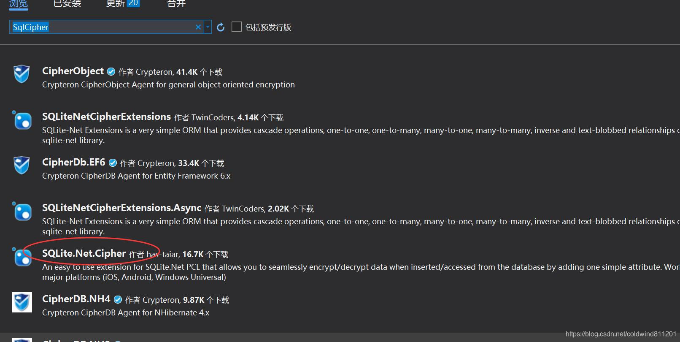Open the 更新 tab
This screenshot has height=342, width=680.
116,3
